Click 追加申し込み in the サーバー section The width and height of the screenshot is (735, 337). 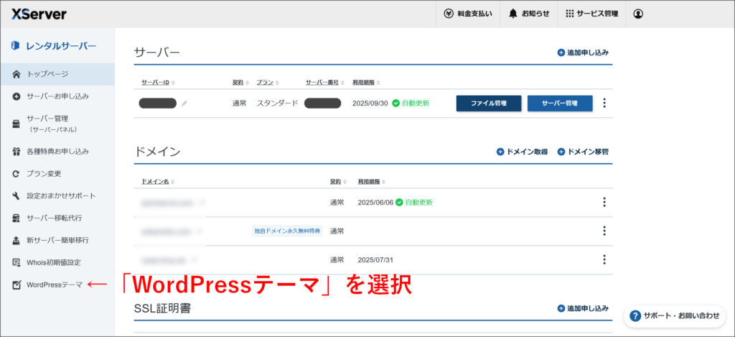click(x=583, y=52)
